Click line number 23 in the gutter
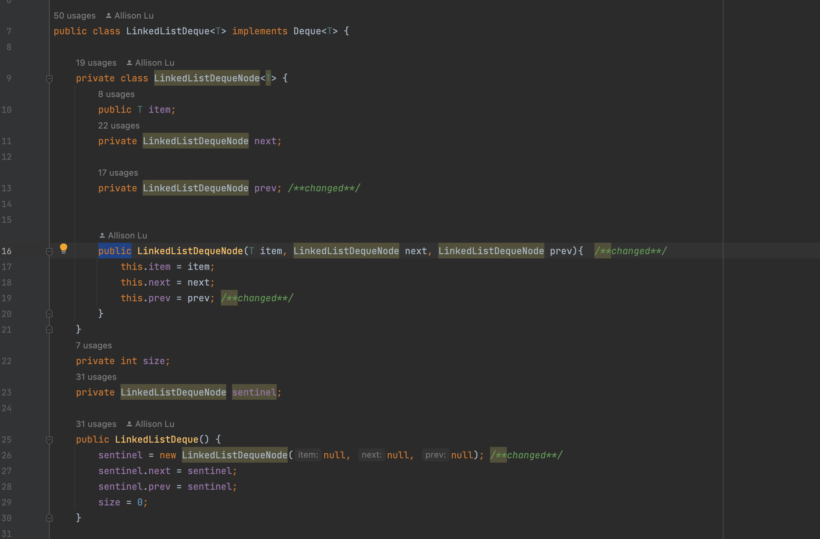820x539 pixels. [x=7, y=393]
